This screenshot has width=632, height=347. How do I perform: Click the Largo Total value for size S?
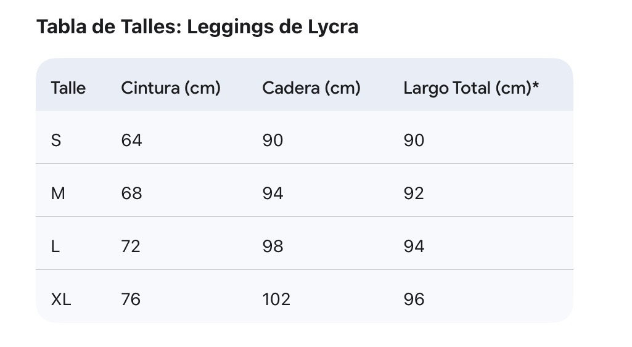pos(414,141)
